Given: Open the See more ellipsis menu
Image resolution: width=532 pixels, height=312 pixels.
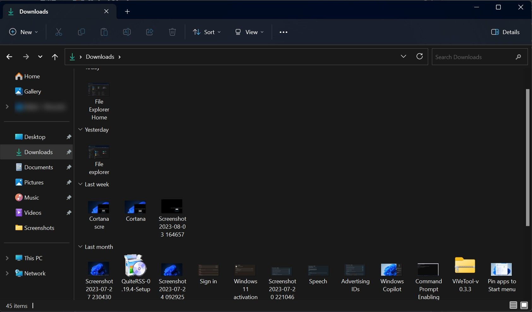Looking at the screenshot, I should [283, 32].
